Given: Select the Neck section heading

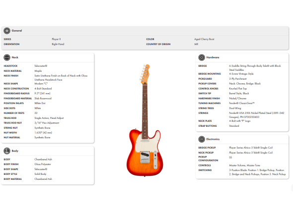Looking at the screenshot, I should pos(15,57).
